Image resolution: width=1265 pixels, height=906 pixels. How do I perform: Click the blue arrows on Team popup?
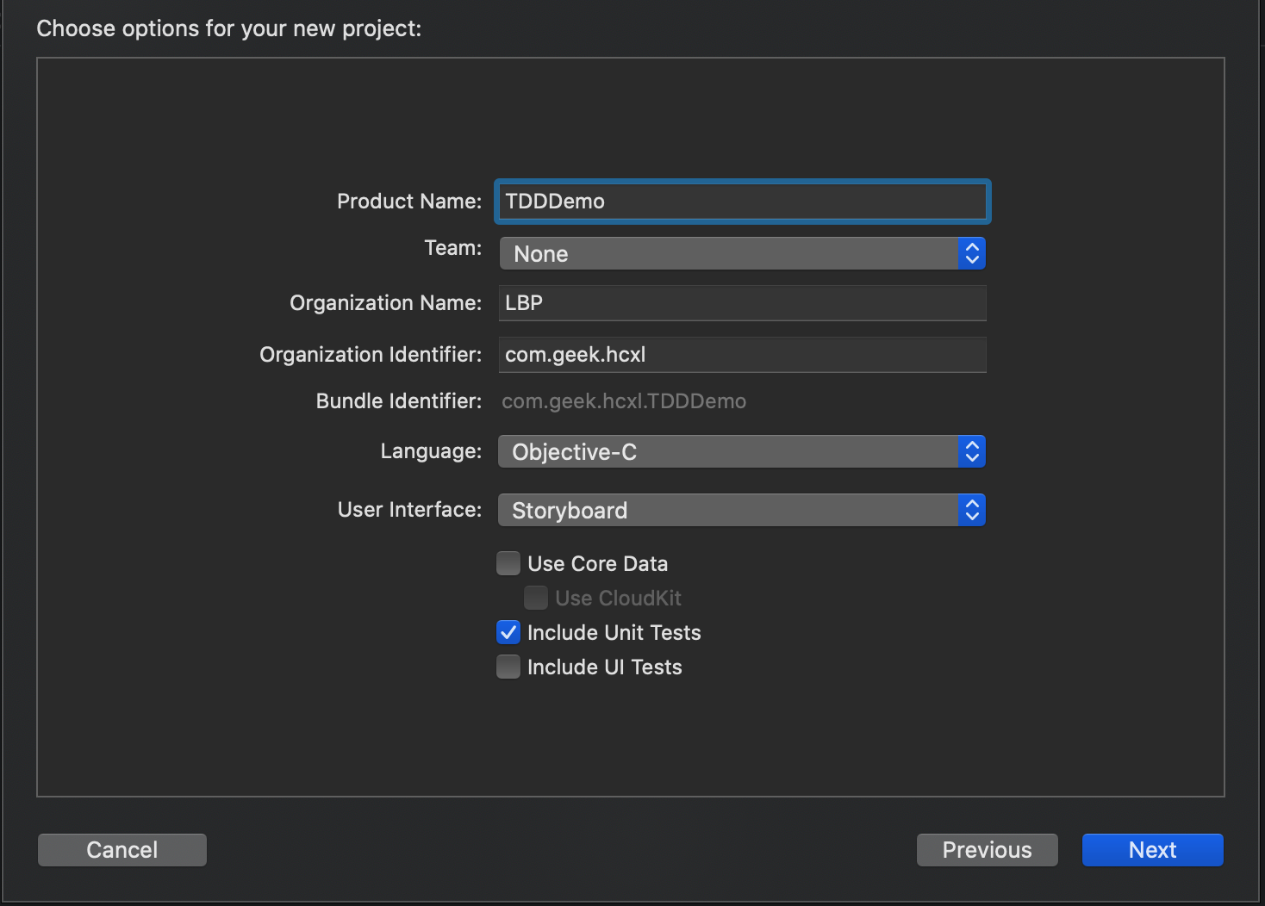point(972,253)
